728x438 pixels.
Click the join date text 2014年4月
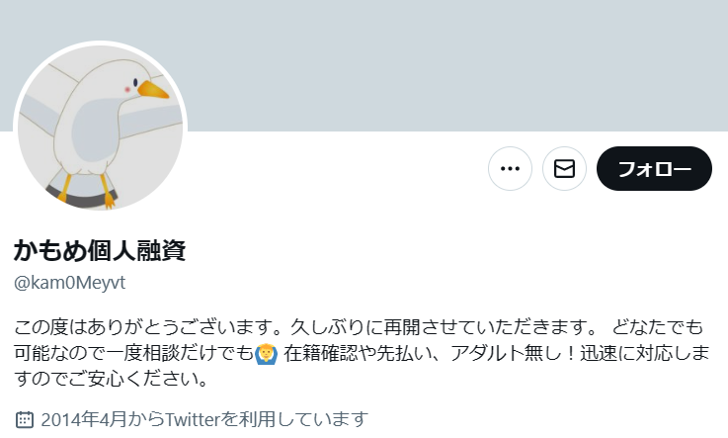(x=84, y=419)
